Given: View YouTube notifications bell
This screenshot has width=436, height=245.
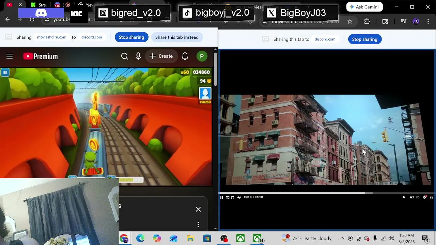Looking at the screenshot, I should click(x=185, y=56).
